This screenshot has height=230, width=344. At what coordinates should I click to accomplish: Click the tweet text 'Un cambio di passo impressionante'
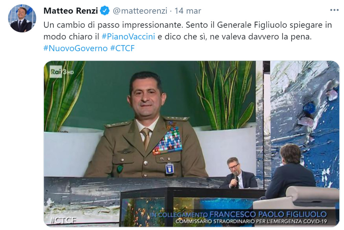[x=113, y=25]
